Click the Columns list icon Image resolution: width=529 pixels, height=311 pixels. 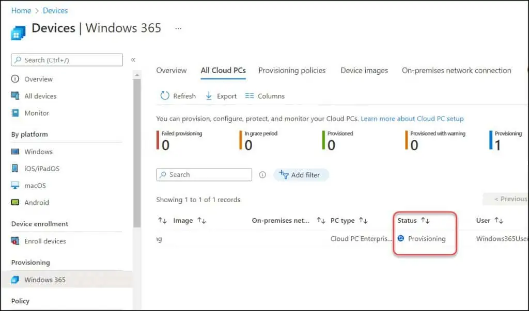point(250,96)
